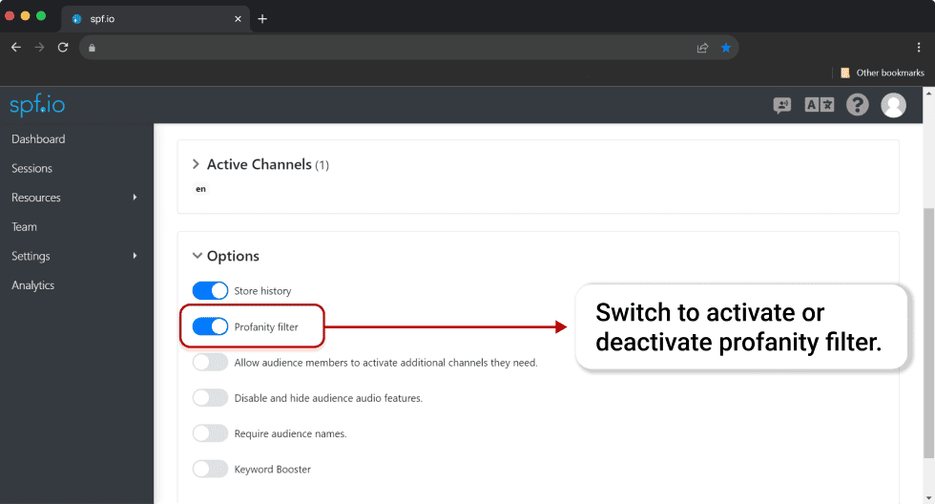Toggle the Store history switch

(x=210, y=290)
